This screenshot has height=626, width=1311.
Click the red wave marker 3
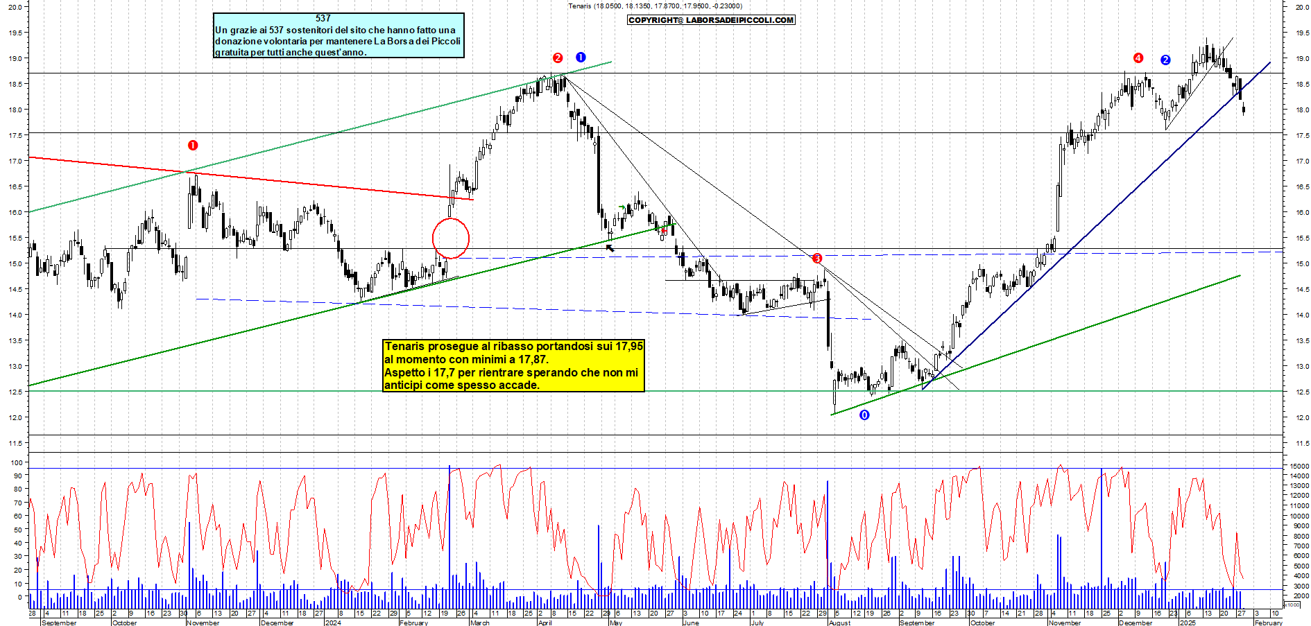(817, 259)
